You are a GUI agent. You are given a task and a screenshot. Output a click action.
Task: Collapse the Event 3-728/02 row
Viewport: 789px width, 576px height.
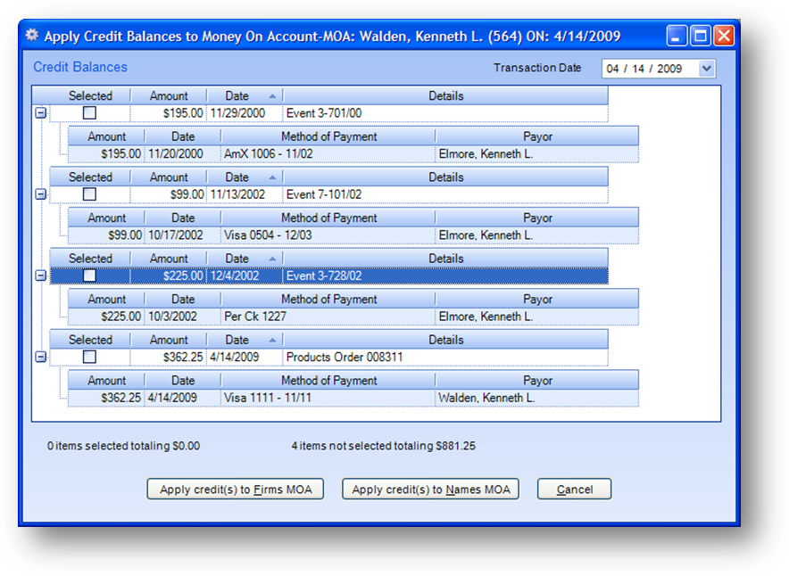(x=41, y=276)
